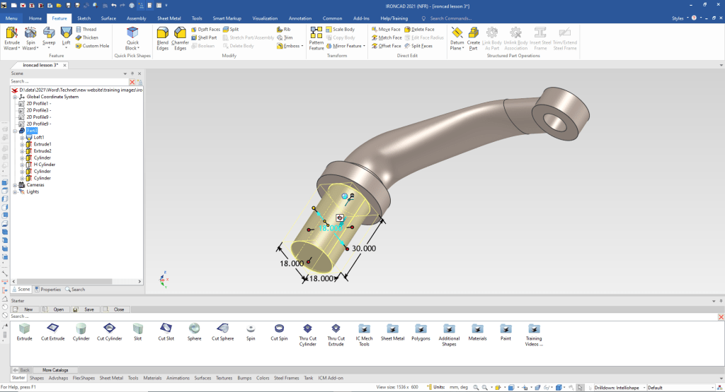Open the Emboss dropdown arrow
This screenshot has width=725, height=392.
point(303,46)
